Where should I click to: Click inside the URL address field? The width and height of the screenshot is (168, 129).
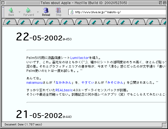click(119, 12)
